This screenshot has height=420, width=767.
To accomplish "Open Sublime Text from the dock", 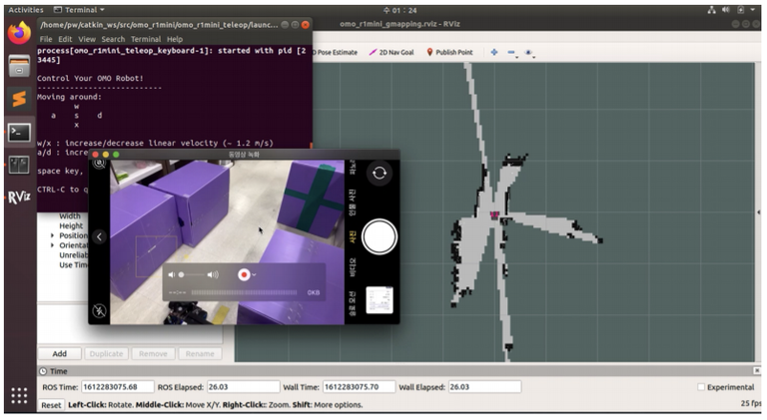I will pos(19,99).
